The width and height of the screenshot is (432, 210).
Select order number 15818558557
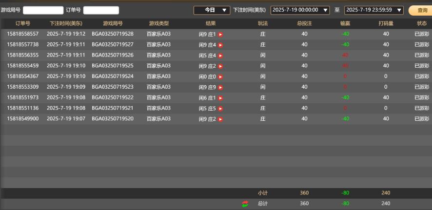[x=23, y=34]
